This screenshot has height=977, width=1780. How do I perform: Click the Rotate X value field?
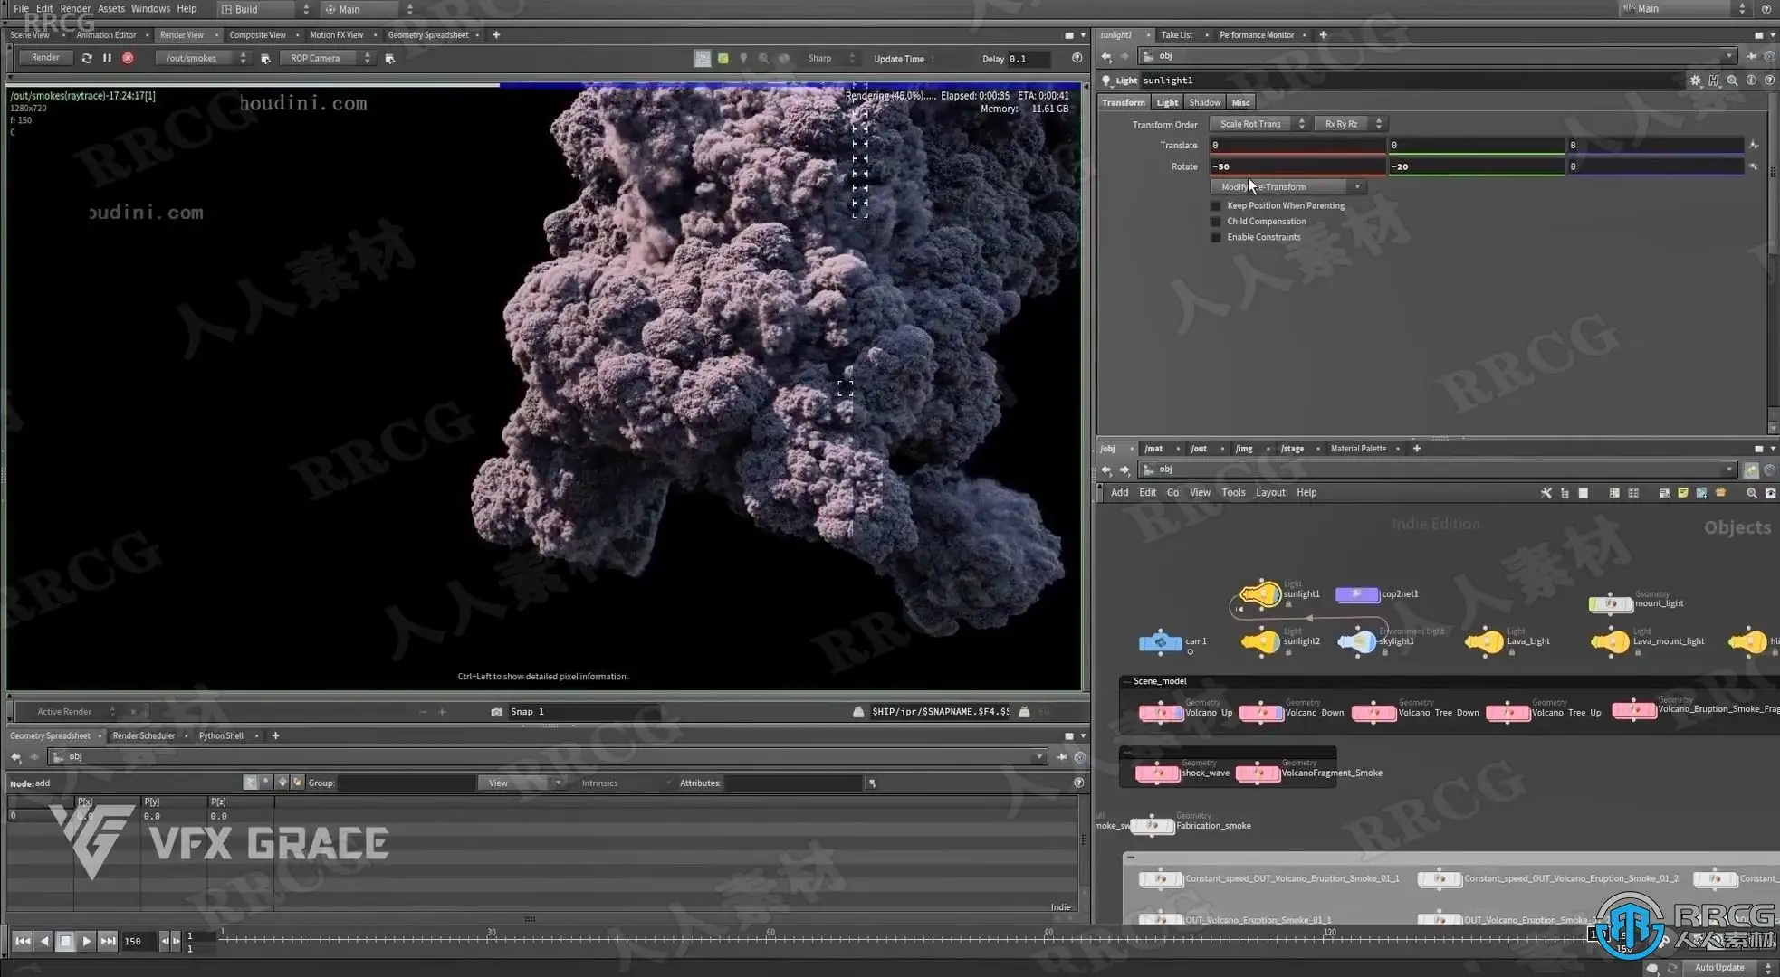point(1297,166)
